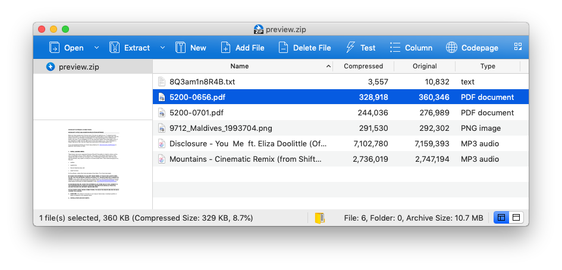Click the Open toolbar button

[66, 48]
